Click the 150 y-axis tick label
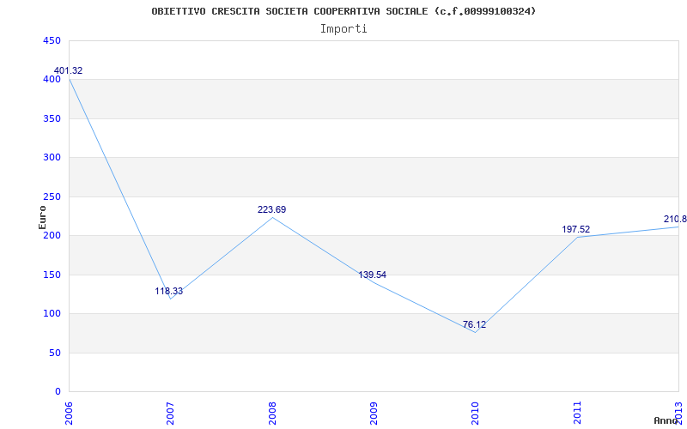This screenshot has width=687, height=429. click(52, 275)
